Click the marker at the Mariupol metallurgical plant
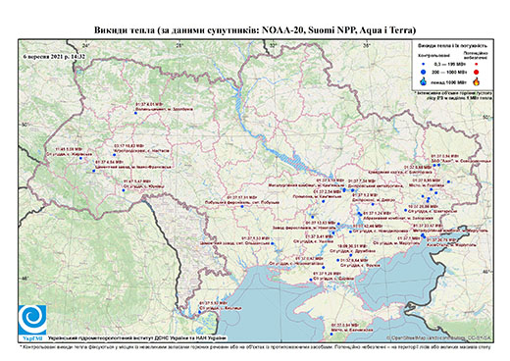The image size is (510, 361). click(423, 234)
